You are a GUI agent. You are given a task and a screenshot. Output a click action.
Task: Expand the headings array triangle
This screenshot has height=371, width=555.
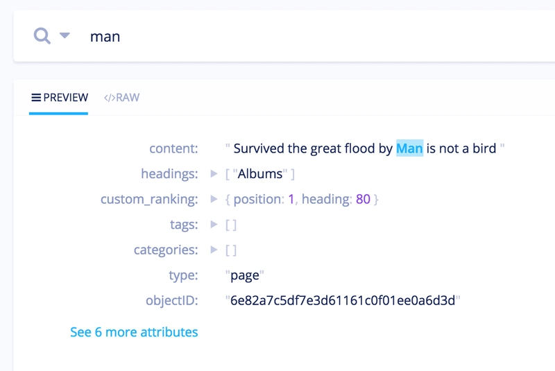pos(214,173)
